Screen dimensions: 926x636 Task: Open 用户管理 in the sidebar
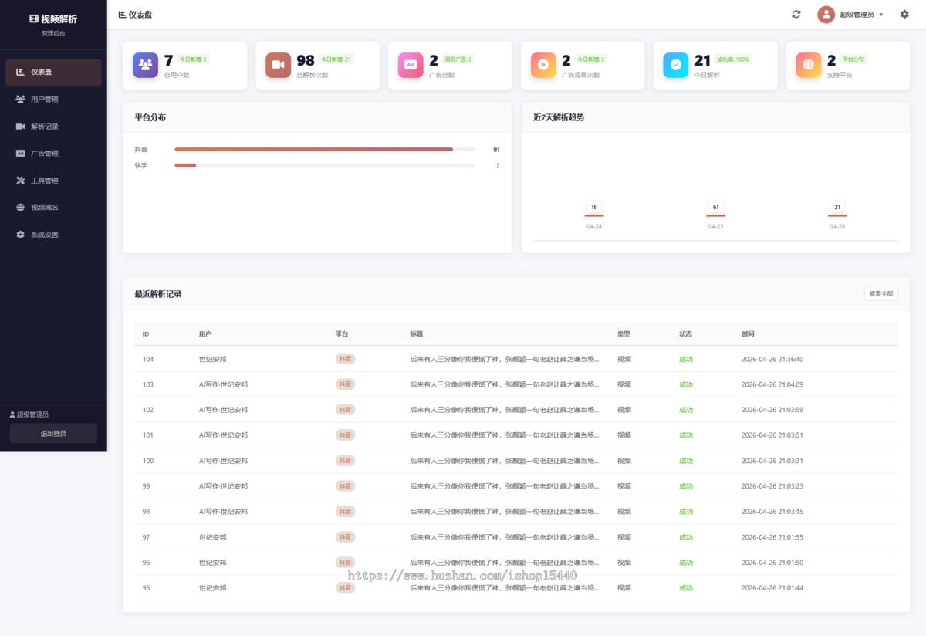tap(53, 99)
